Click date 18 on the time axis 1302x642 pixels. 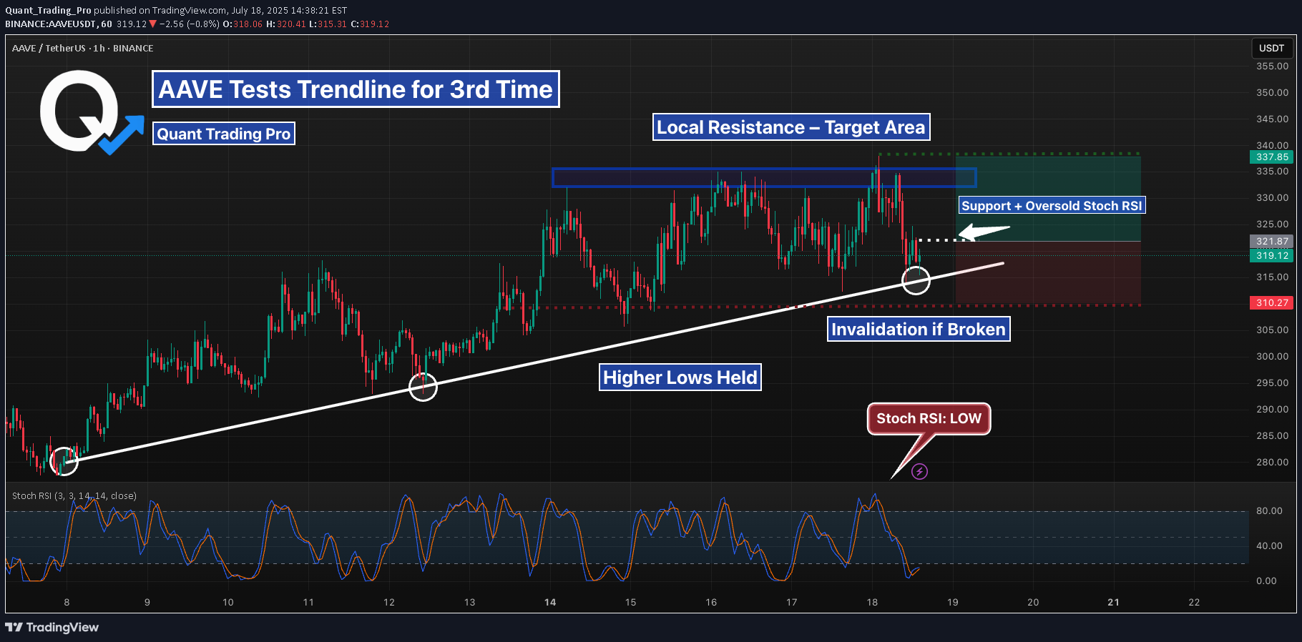coord(872,602)
